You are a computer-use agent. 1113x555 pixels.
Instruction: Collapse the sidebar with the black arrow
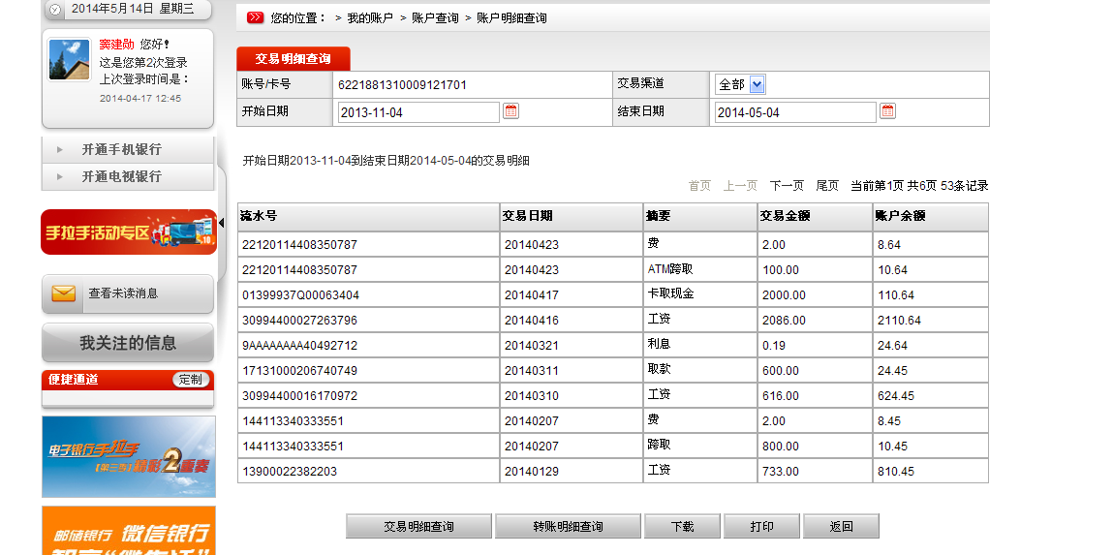tap(221, 223)
